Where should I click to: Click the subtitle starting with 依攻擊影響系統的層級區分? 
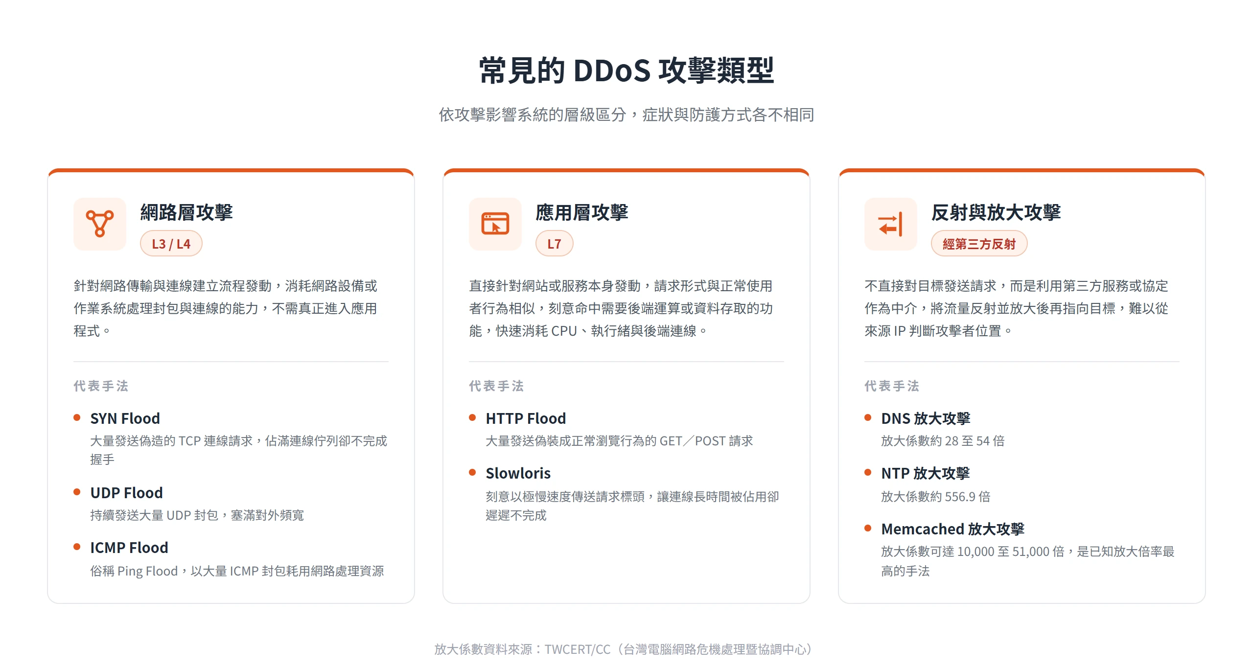coord(626,115)
